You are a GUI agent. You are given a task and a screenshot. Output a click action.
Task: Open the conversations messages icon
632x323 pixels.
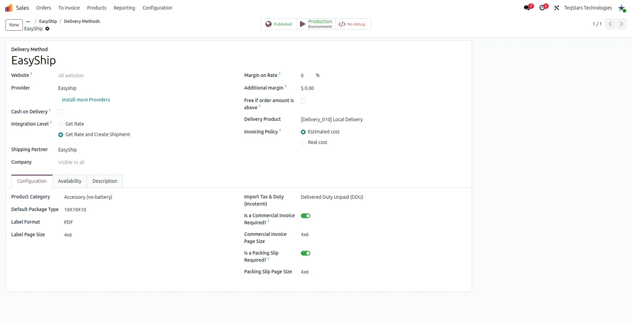pyautogui.click(x=528, y=7)
